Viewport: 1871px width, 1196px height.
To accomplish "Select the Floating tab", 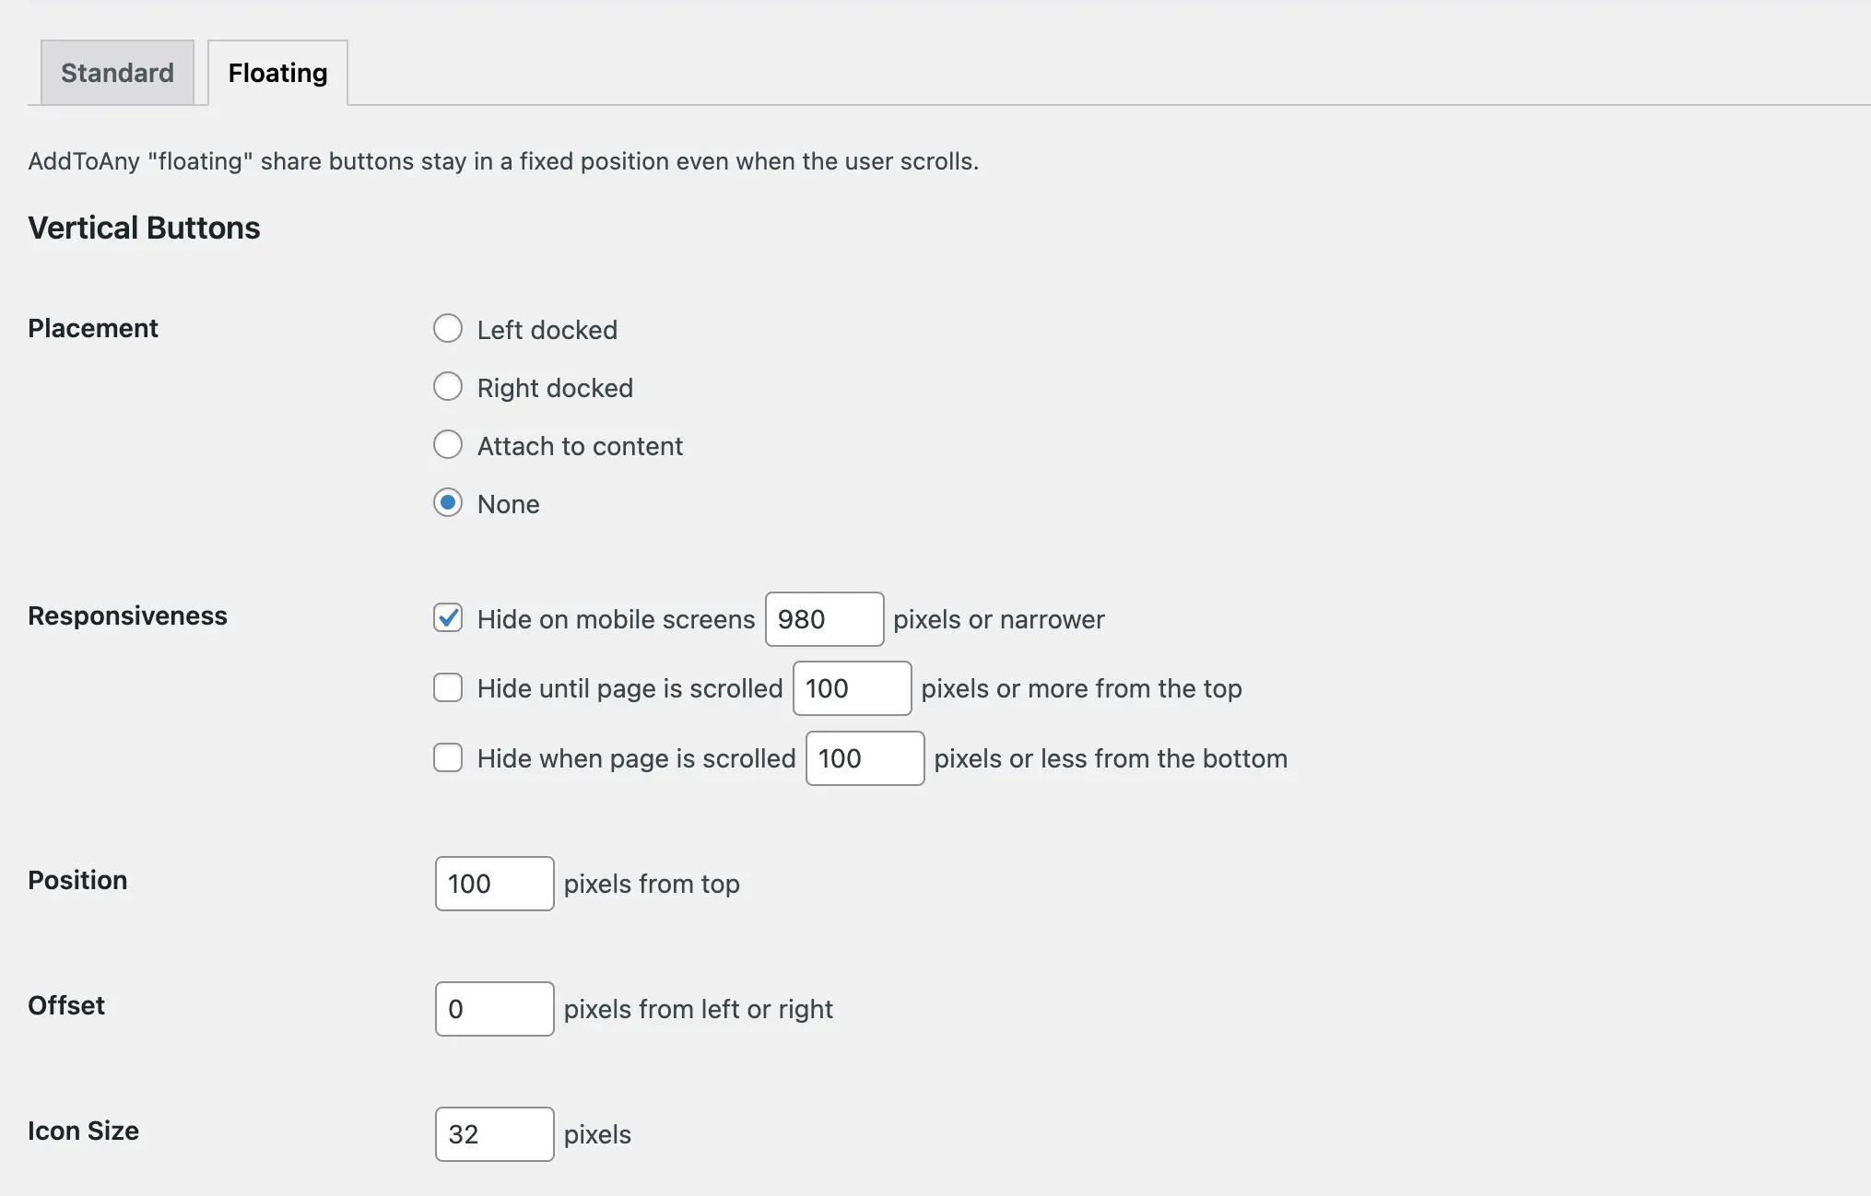I will point(277,73).
